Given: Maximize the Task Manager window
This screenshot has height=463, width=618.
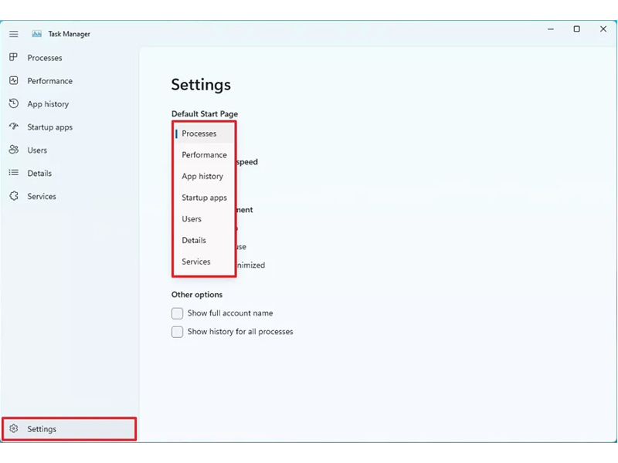Looking at the screenshot, I should (x=576, y=29).
